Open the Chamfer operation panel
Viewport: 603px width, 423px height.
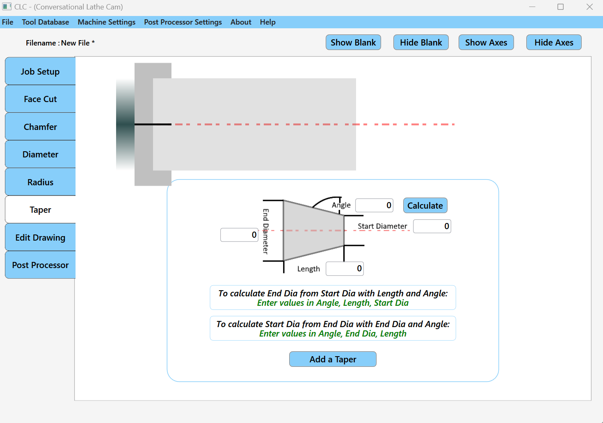click(x=40, y=126)
